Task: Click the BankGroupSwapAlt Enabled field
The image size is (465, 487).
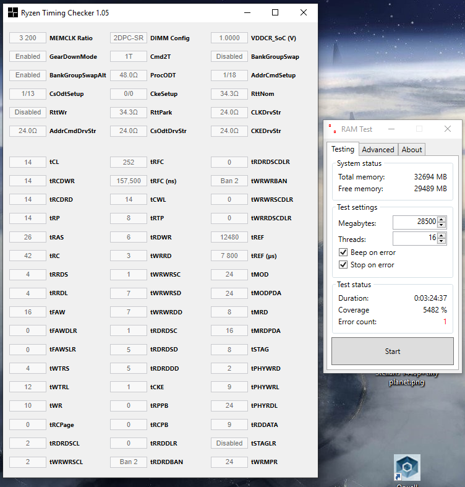Action: tap(28, 75)
